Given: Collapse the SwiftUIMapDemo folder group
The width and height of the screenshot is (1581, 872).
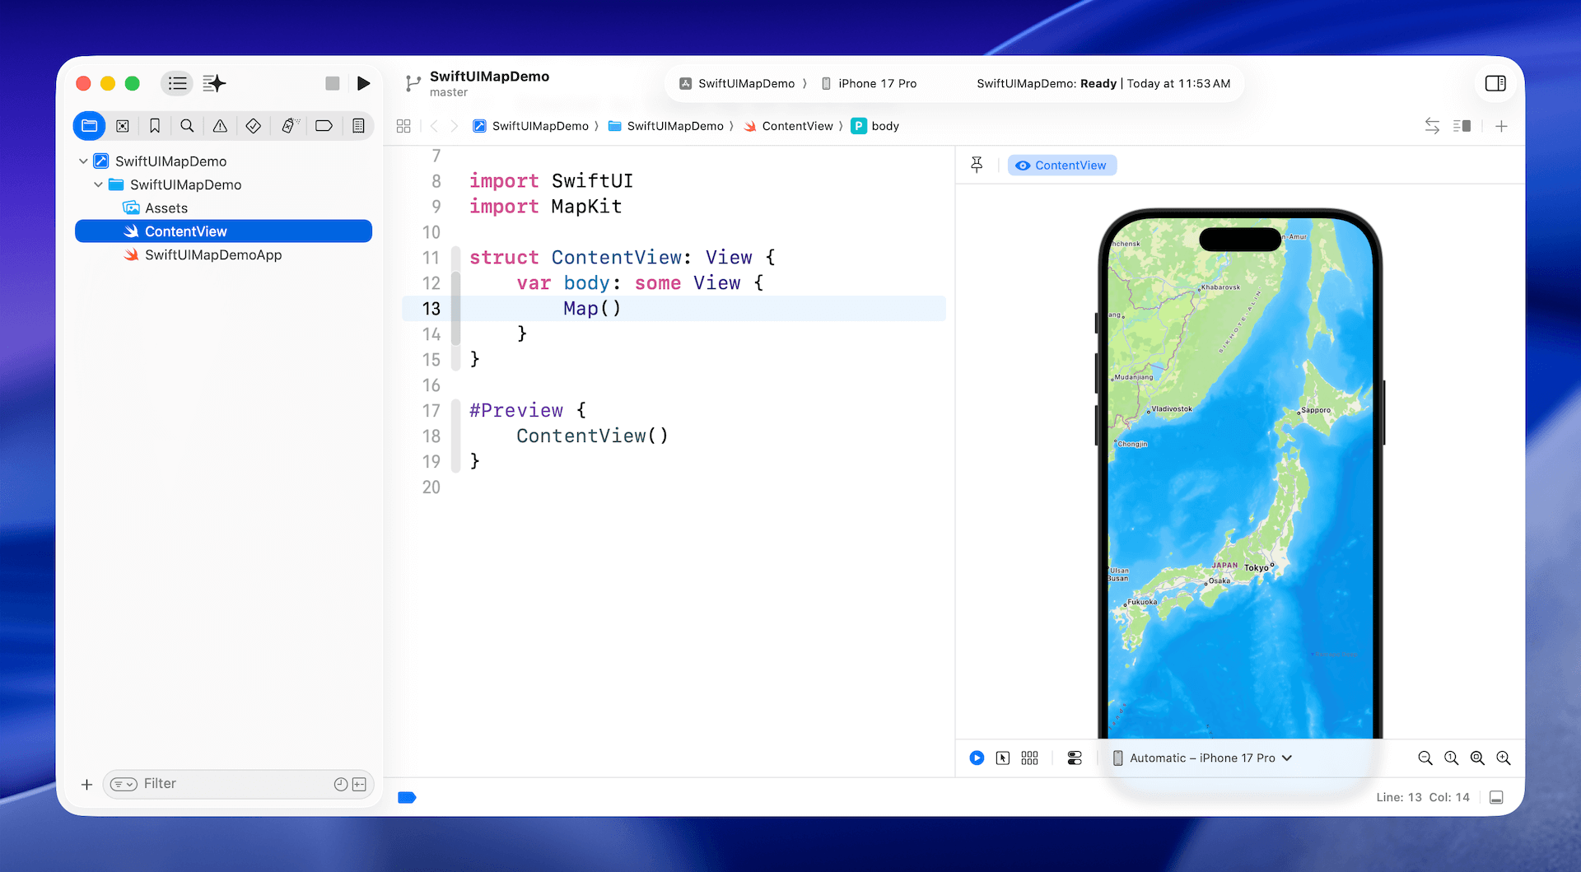Looking at the screenshot, I should click(98, 184).
